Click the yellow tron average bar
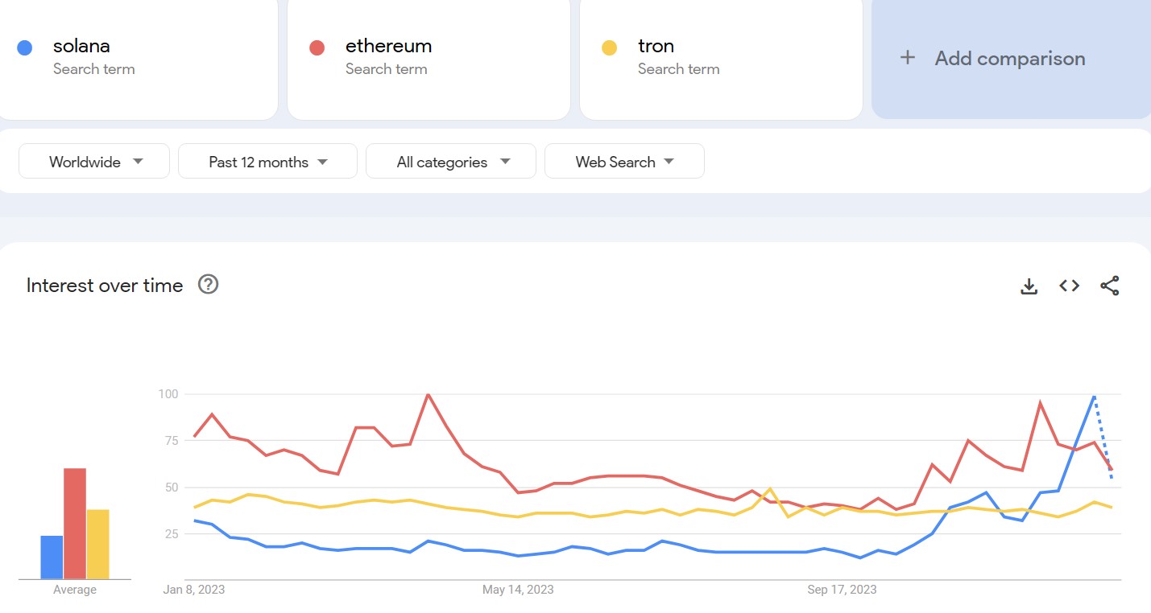Image resolution: width=1151 pixels, height=613 pixels. coord(98,545)
